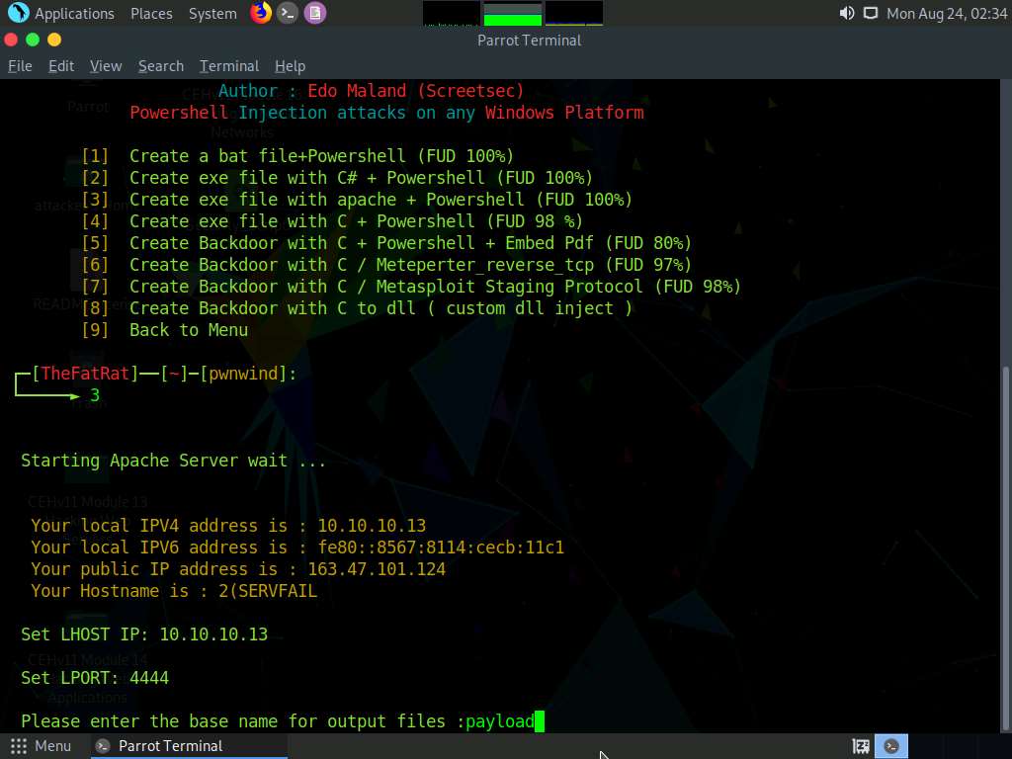Screen dimensions: 1012x759
Task: Click option [5] Embed Pdf backdoor line
Action: (386, 243)
